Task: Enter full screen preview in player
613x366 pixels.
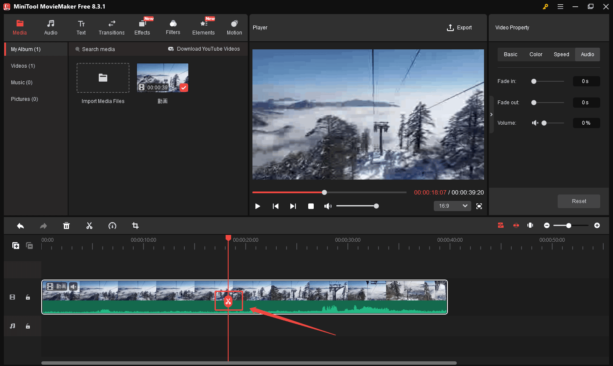Action: [x=479, y=206]
